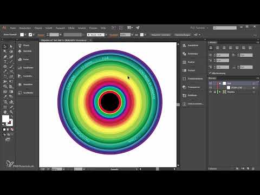260x195 pixels.
Task: Open the Objekt menu
Action: point(38,28)
